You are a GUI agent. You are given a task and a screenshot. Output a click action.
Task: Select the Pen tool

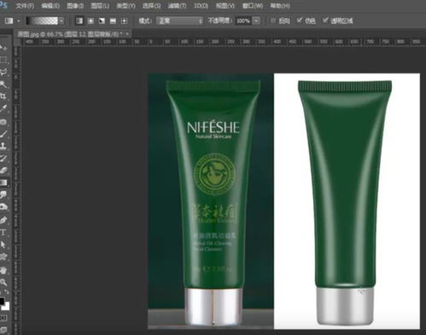coord(3,220)
